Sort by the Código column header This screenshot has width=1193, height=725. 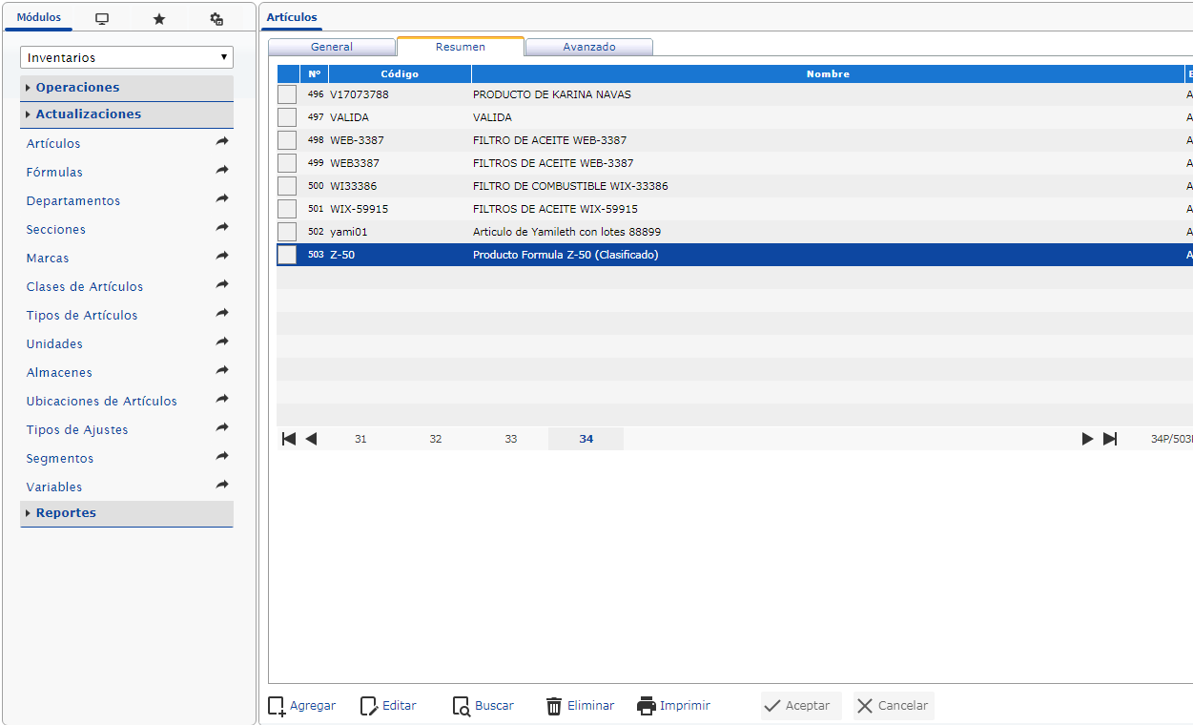coord(400,73)
